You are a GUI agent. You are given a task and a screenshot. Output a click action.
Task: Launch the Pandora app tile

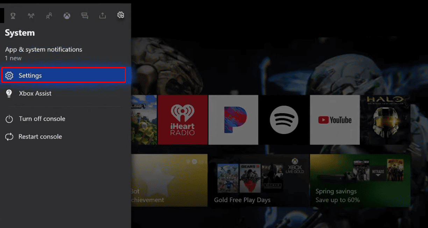[x=233, y=120]
